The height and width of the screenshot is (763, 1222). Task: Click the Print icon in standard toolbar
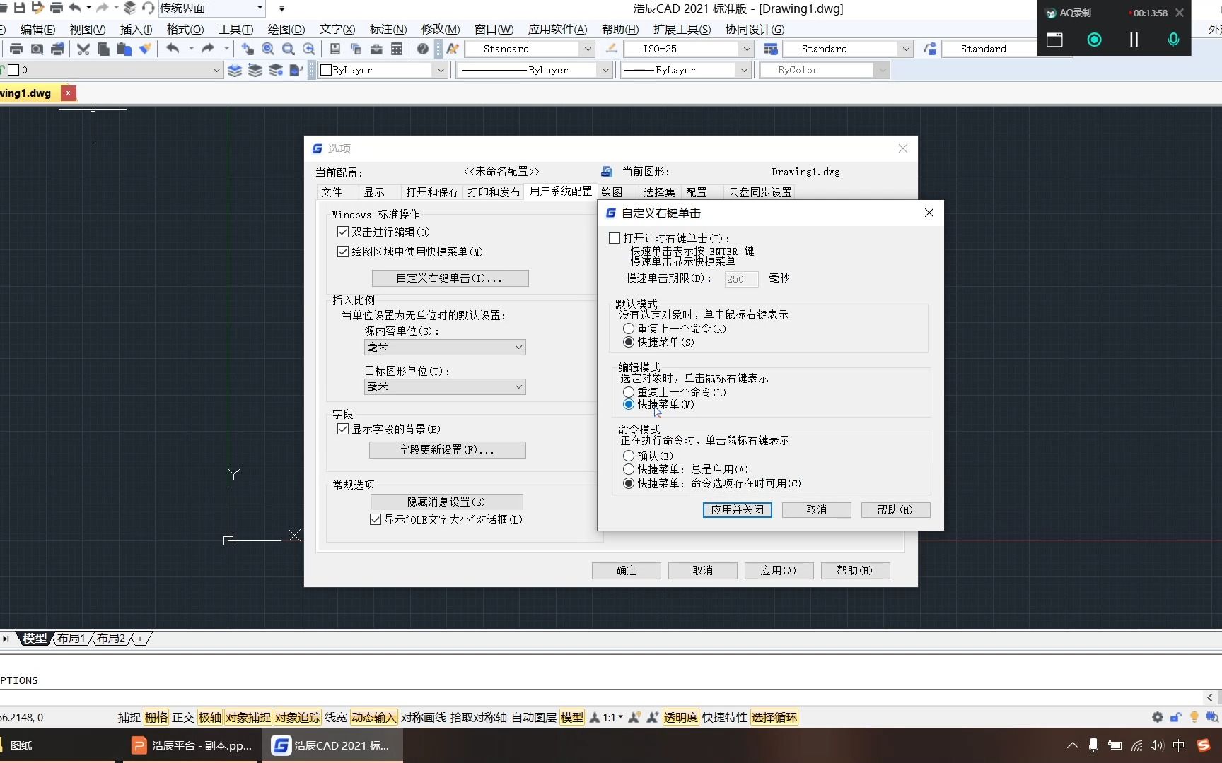click(16, 49)
